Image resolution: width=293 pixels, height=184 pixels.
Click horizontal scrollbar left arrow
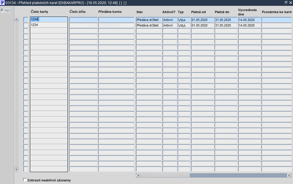click(x=138, y=175)
